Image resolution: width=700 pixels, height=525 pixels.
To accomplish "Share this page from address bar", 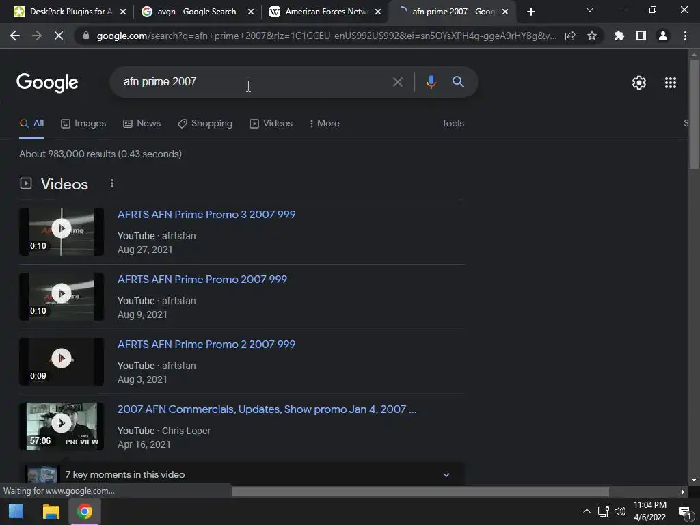I will pos(570,36).
